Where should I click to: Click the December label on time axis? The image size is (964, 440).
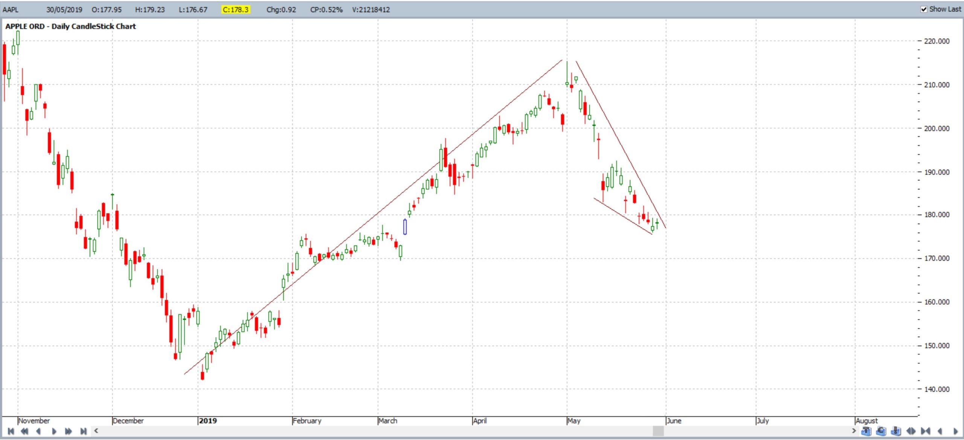(128, 421)
